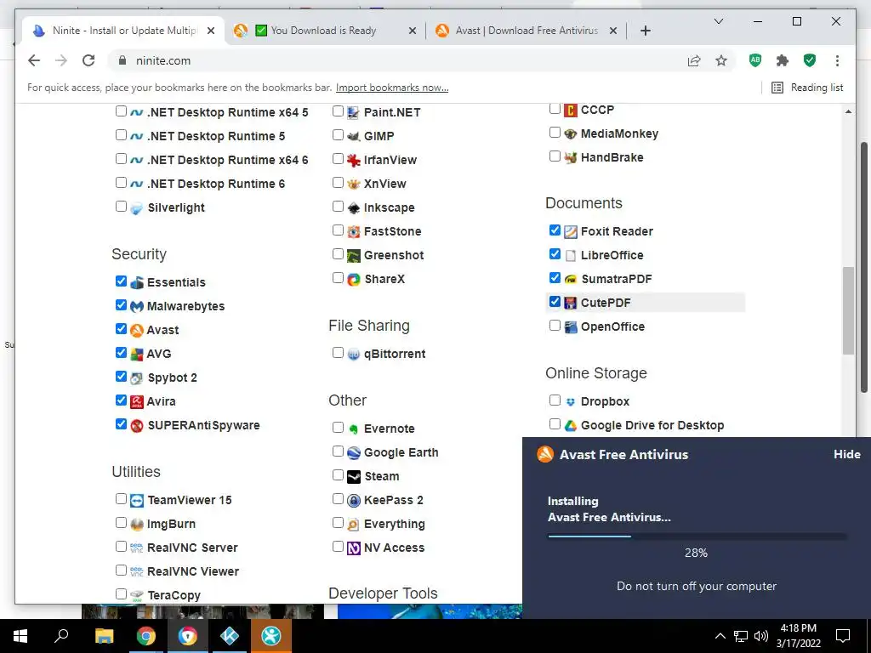This screenshot has width=871, height=653.
Task: Click the browser extensions puzzle icon
Action: [x=783, y=60]
